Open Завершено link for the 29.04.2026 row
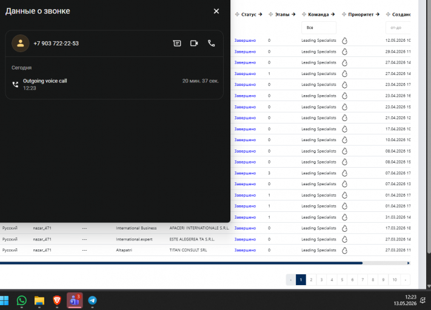Screen dimensions: 431x310 click(245, 51)
